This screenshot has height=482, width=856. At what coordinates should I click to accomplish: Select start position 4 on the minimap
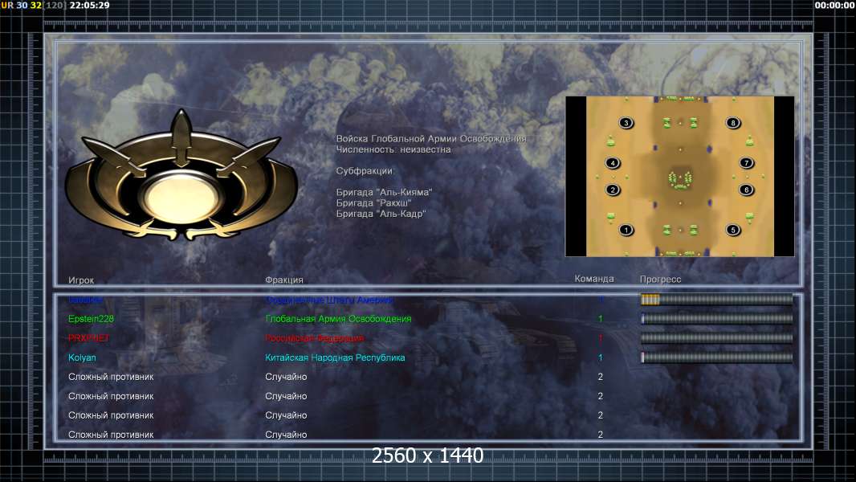[613, 162]
